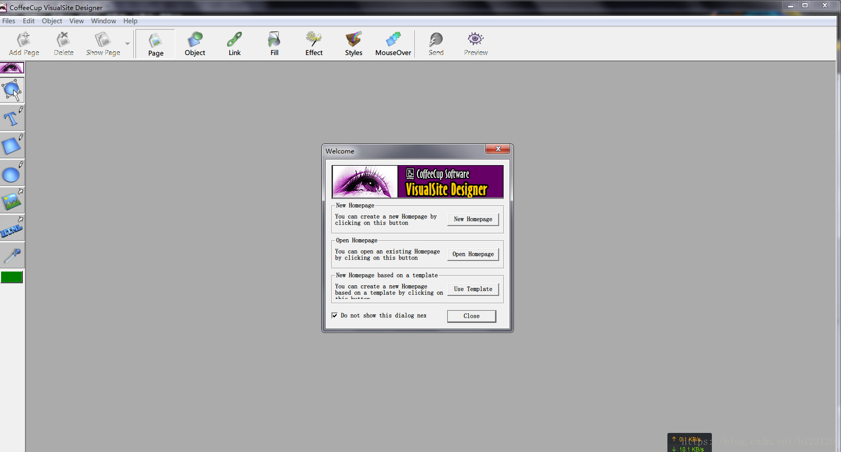Open the Edit menu
This screenshot has width=841, height=452.
[29, 21]
